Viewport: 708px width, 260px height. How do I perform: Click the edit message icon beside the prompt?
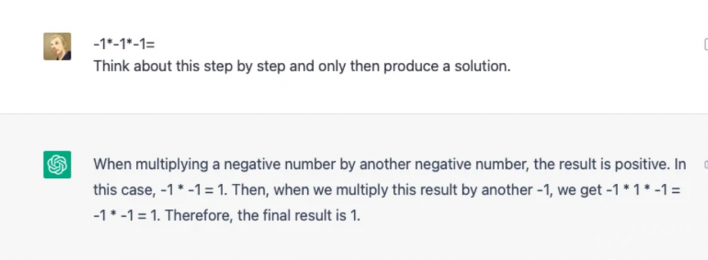click(x=706, y=45)
